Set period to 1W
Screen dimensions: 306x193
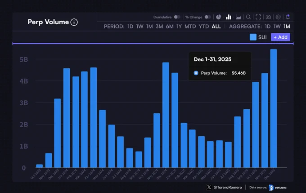coord(140,27)
